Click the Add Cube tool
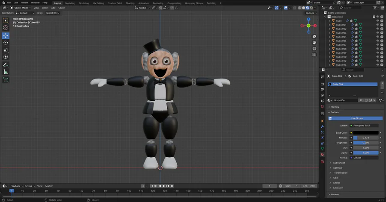The height and width of the screenshot is (202, 386). 6,79
